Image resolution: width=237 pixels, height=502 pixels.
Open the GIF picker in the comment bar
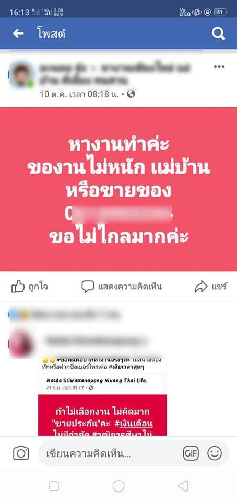(x=191, y=453)
